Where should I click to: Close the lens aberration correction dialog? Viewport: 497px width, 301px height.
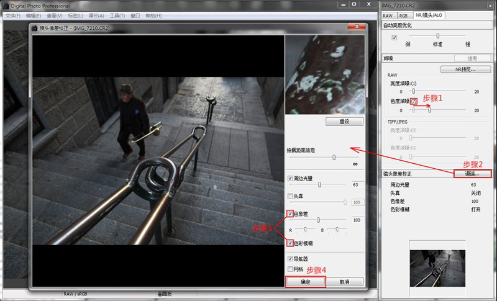coord(357,27)
